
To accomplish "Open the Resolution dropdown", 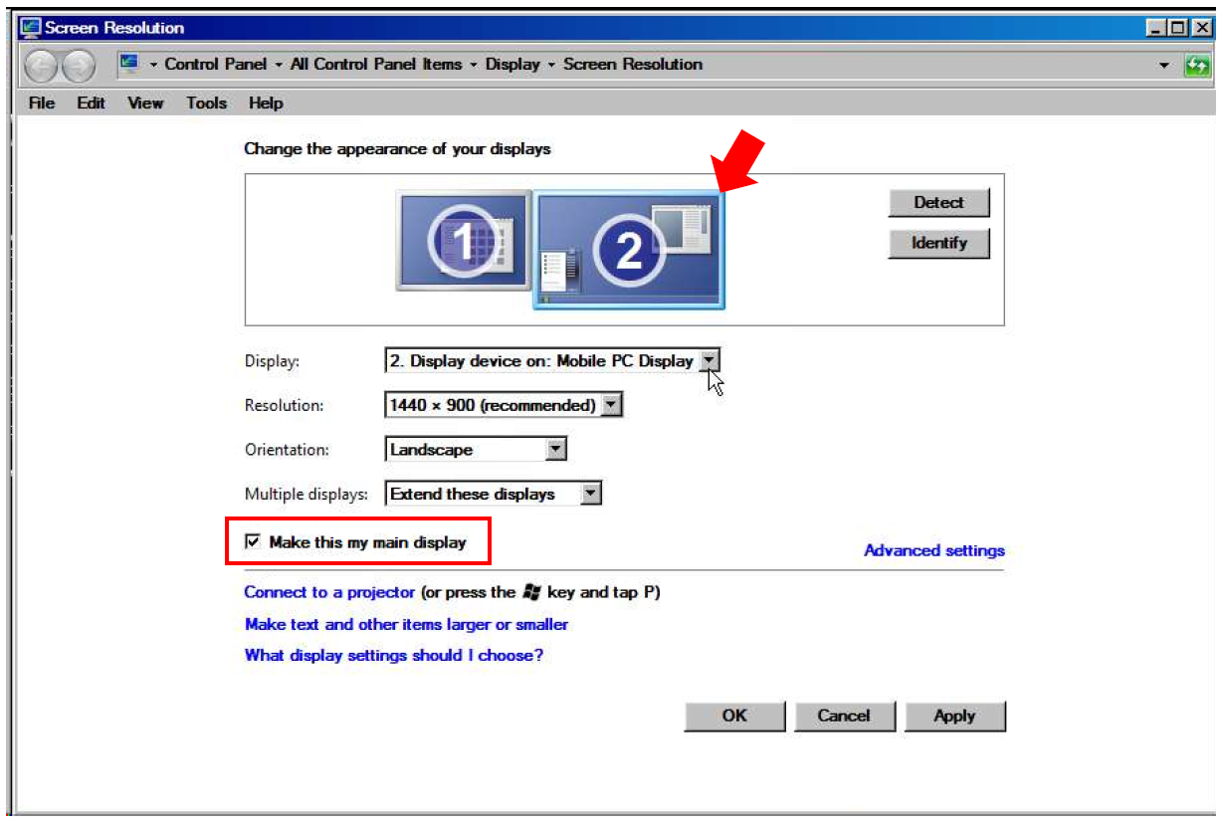I will [x=612, y=405].
